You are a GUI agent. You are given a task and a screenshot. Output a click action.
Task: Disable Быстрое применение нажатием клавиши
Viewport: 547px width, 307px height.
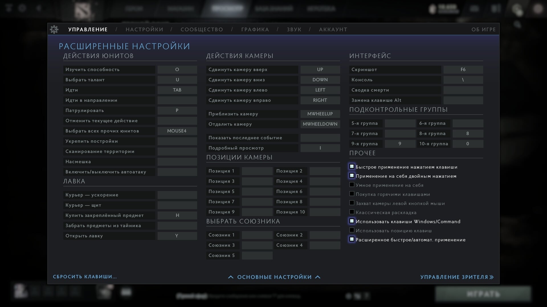tap(352, 167)
